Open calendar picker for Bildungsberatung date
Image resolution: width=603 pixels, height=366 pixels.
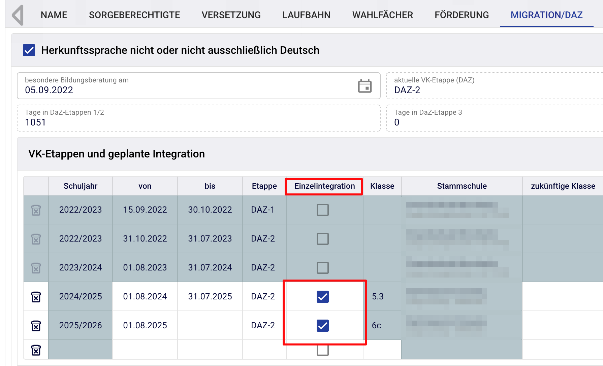pyautogui.click(x=364, y=86)
